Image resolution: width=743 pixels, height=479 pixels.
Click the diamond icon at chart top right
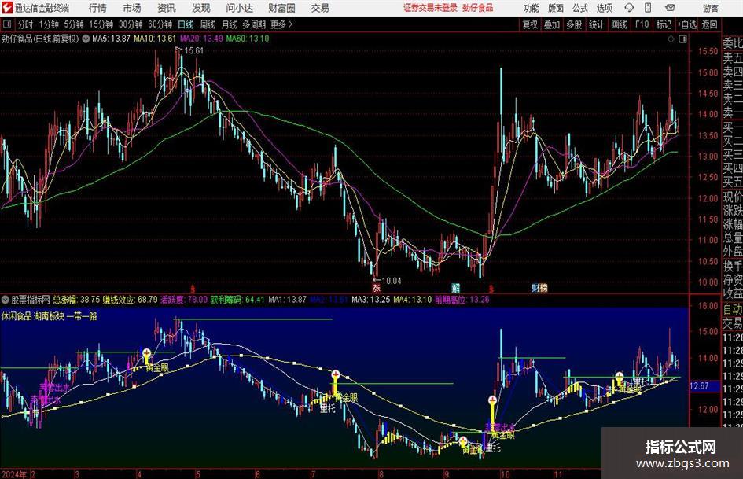pos(671,39)
